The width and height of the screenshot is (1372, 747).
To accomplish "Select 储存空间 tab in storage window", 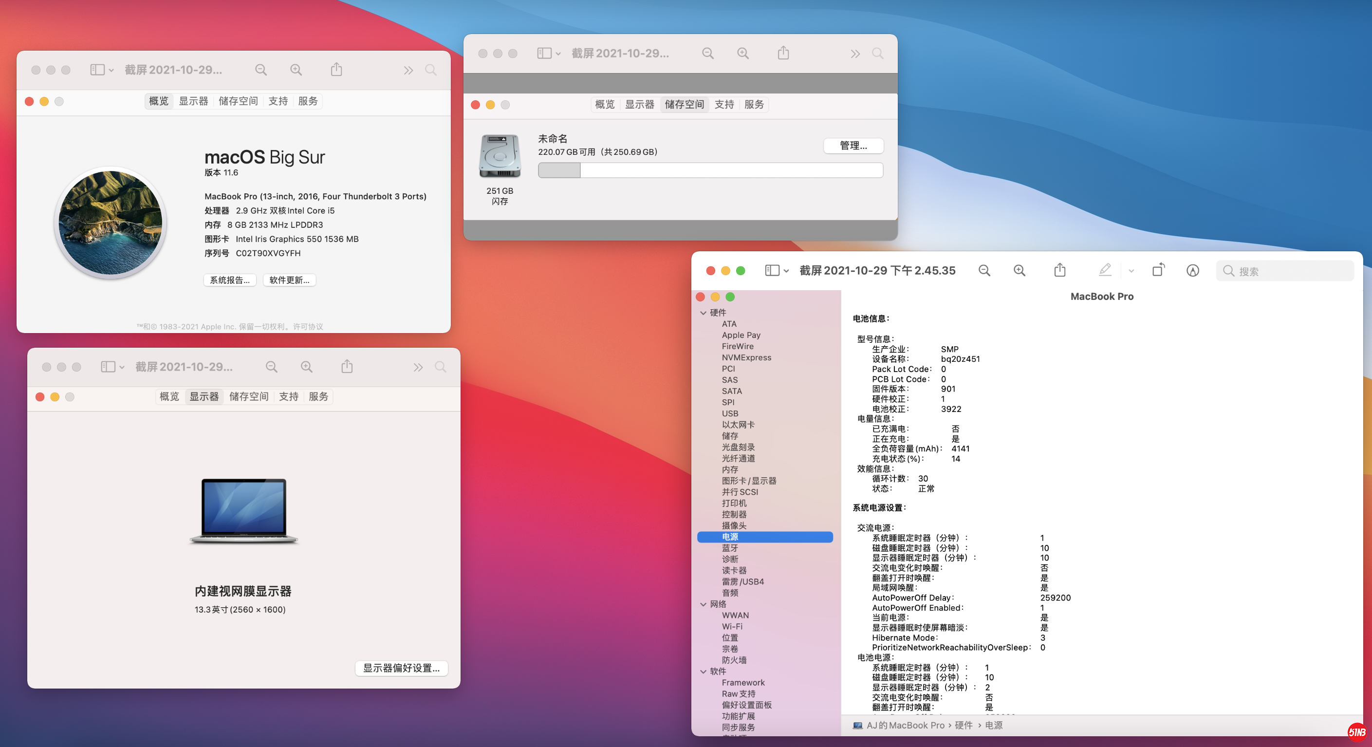I will click(685, 104).
